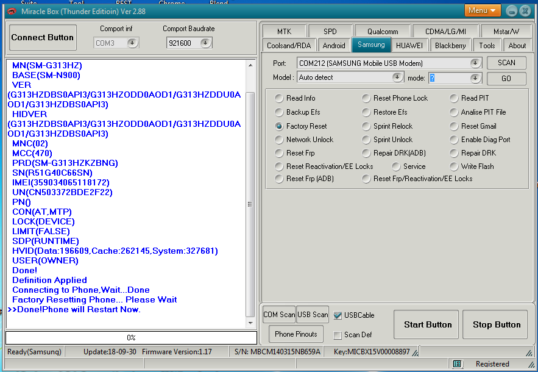Switch to the Samsung tab
538x372 pixels.
click(x=371, y=45)
